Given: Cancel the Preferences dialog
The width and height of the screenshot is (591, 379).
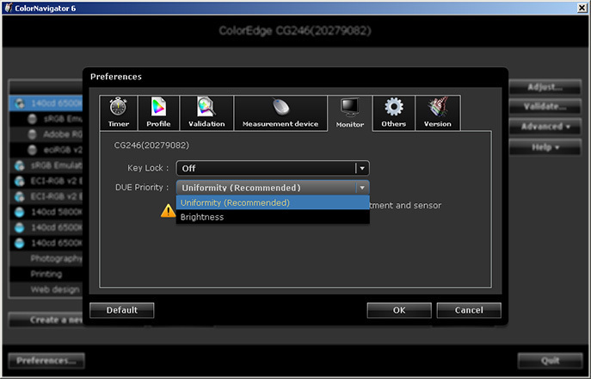Looking at the screenshot, I should (x=469, y=310).
